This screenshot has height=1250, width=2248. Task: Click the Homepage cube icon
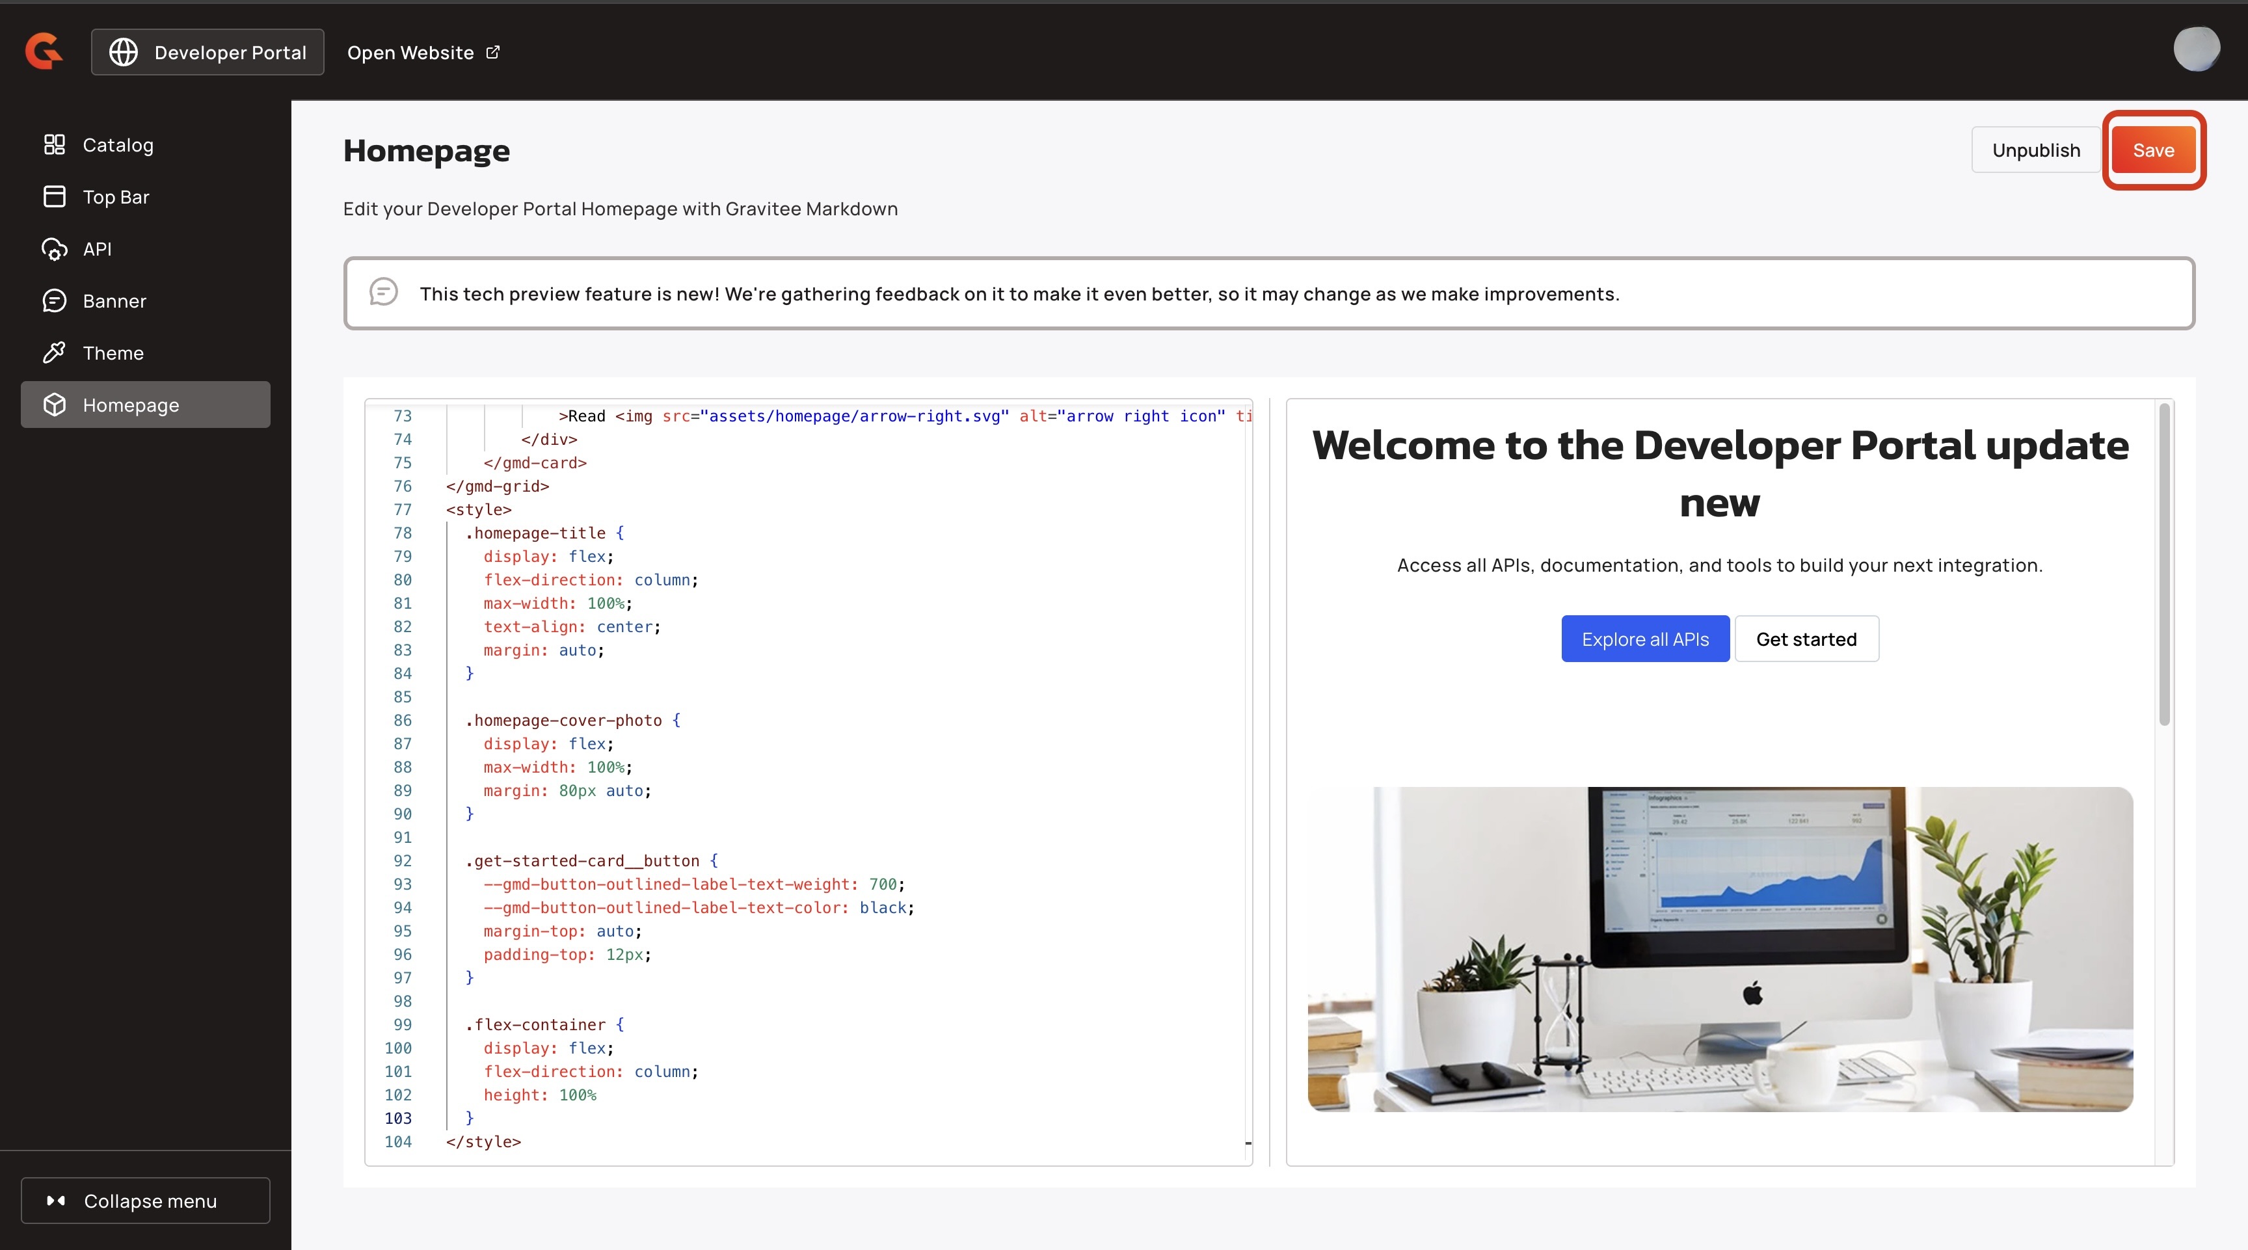(54, 405)
